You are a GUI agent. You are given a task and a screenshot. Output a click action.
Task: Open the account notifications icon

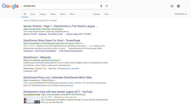(x=178, y=6)
